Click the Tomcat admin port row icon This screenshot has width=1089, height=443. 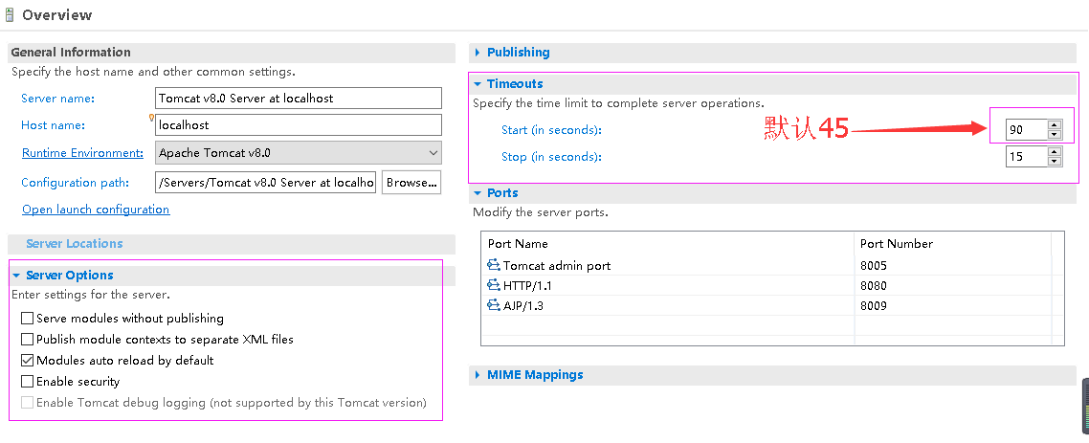point(493,264)
